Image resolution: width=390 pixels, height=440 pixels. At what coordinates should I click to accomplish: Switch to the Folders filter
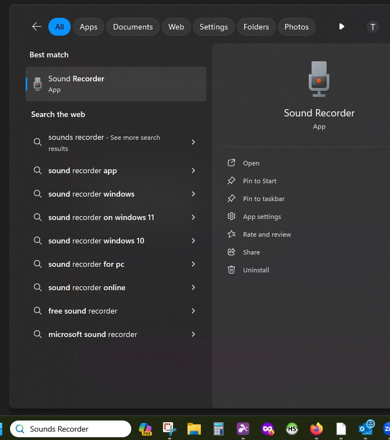click(x=256, y=27)
